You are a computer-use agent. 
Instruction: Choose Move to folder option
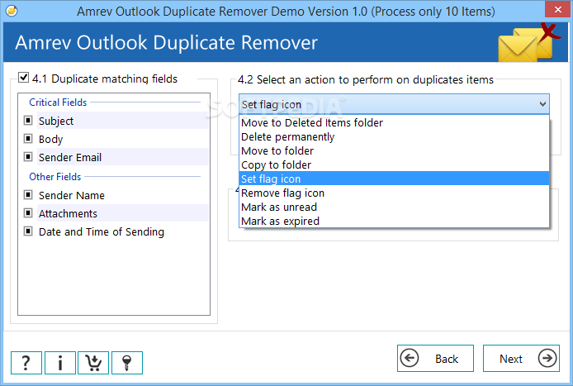[395, 150]
